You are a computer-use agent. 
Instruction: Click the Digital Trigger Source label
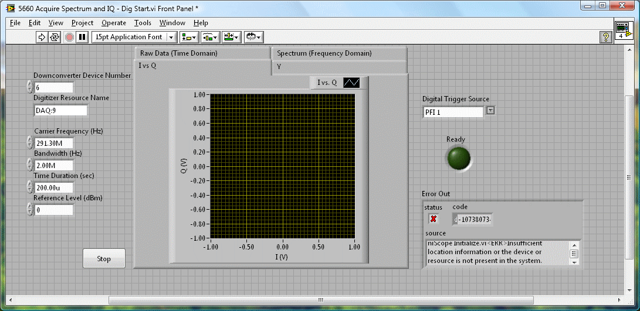[456, 99]
